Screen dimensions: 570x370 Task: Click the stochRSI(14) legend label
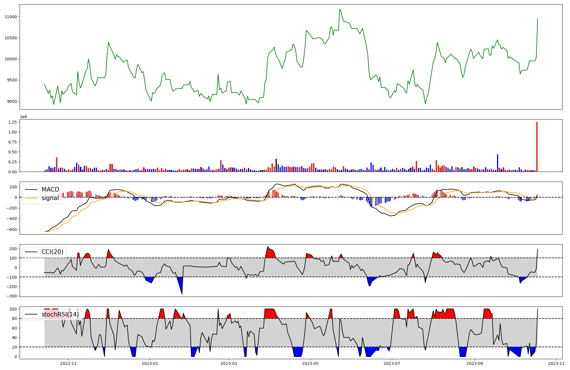click(60, 314)
